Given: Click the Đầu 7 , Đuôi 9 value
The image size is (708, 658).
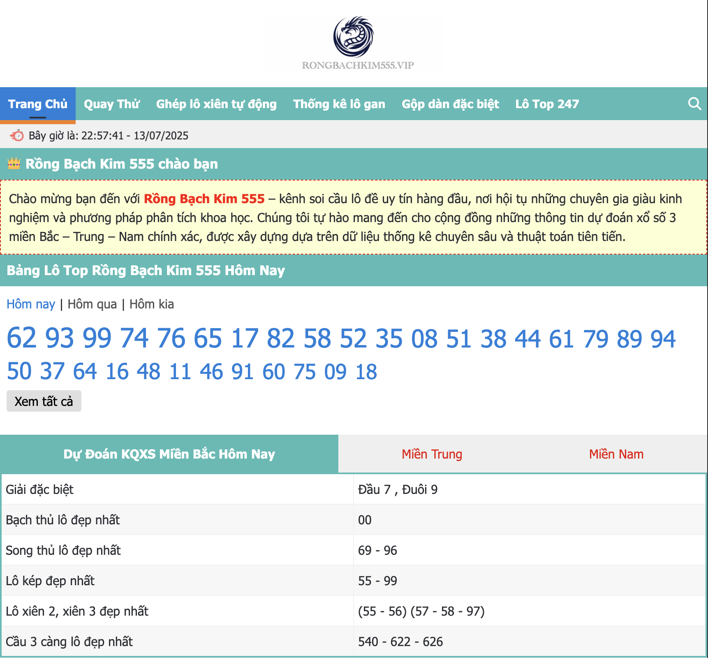Looking at the screenshot, I should tap(398, 489).
